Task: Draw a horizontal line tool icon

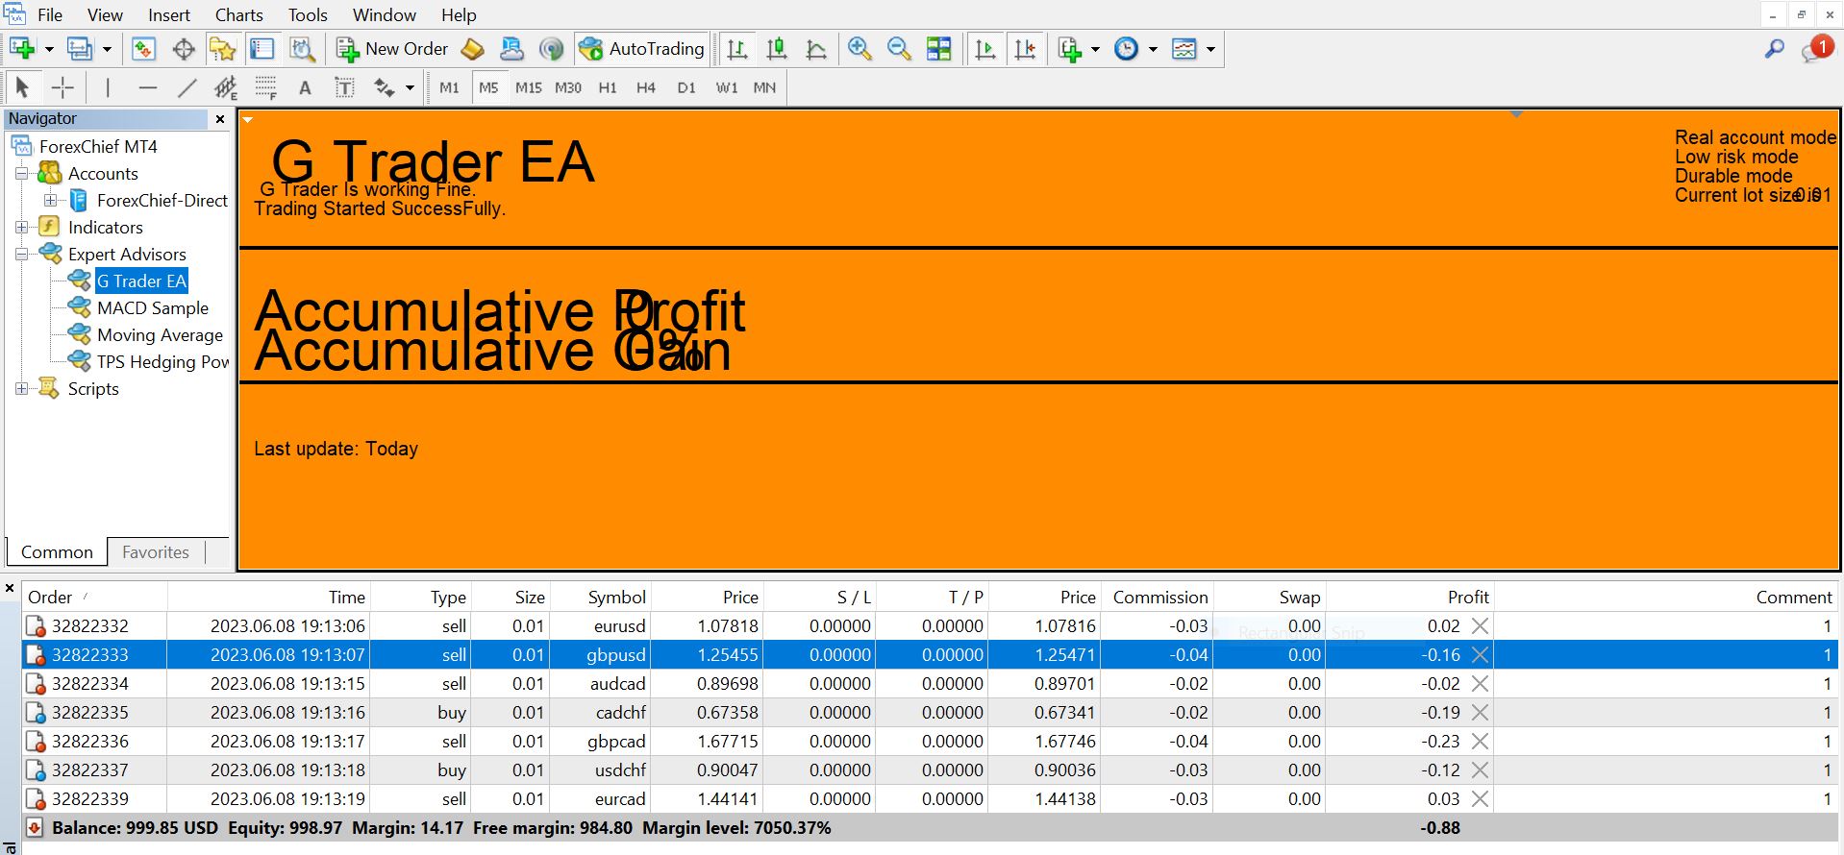Action: click(147, 88)
